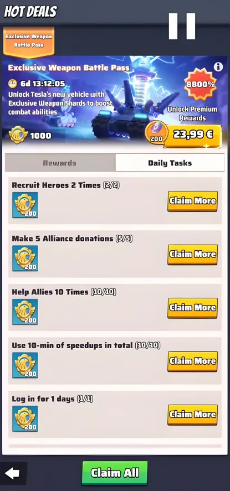
Task: Claim More for Alliance donations task
Action: click(x=192, y=255)
